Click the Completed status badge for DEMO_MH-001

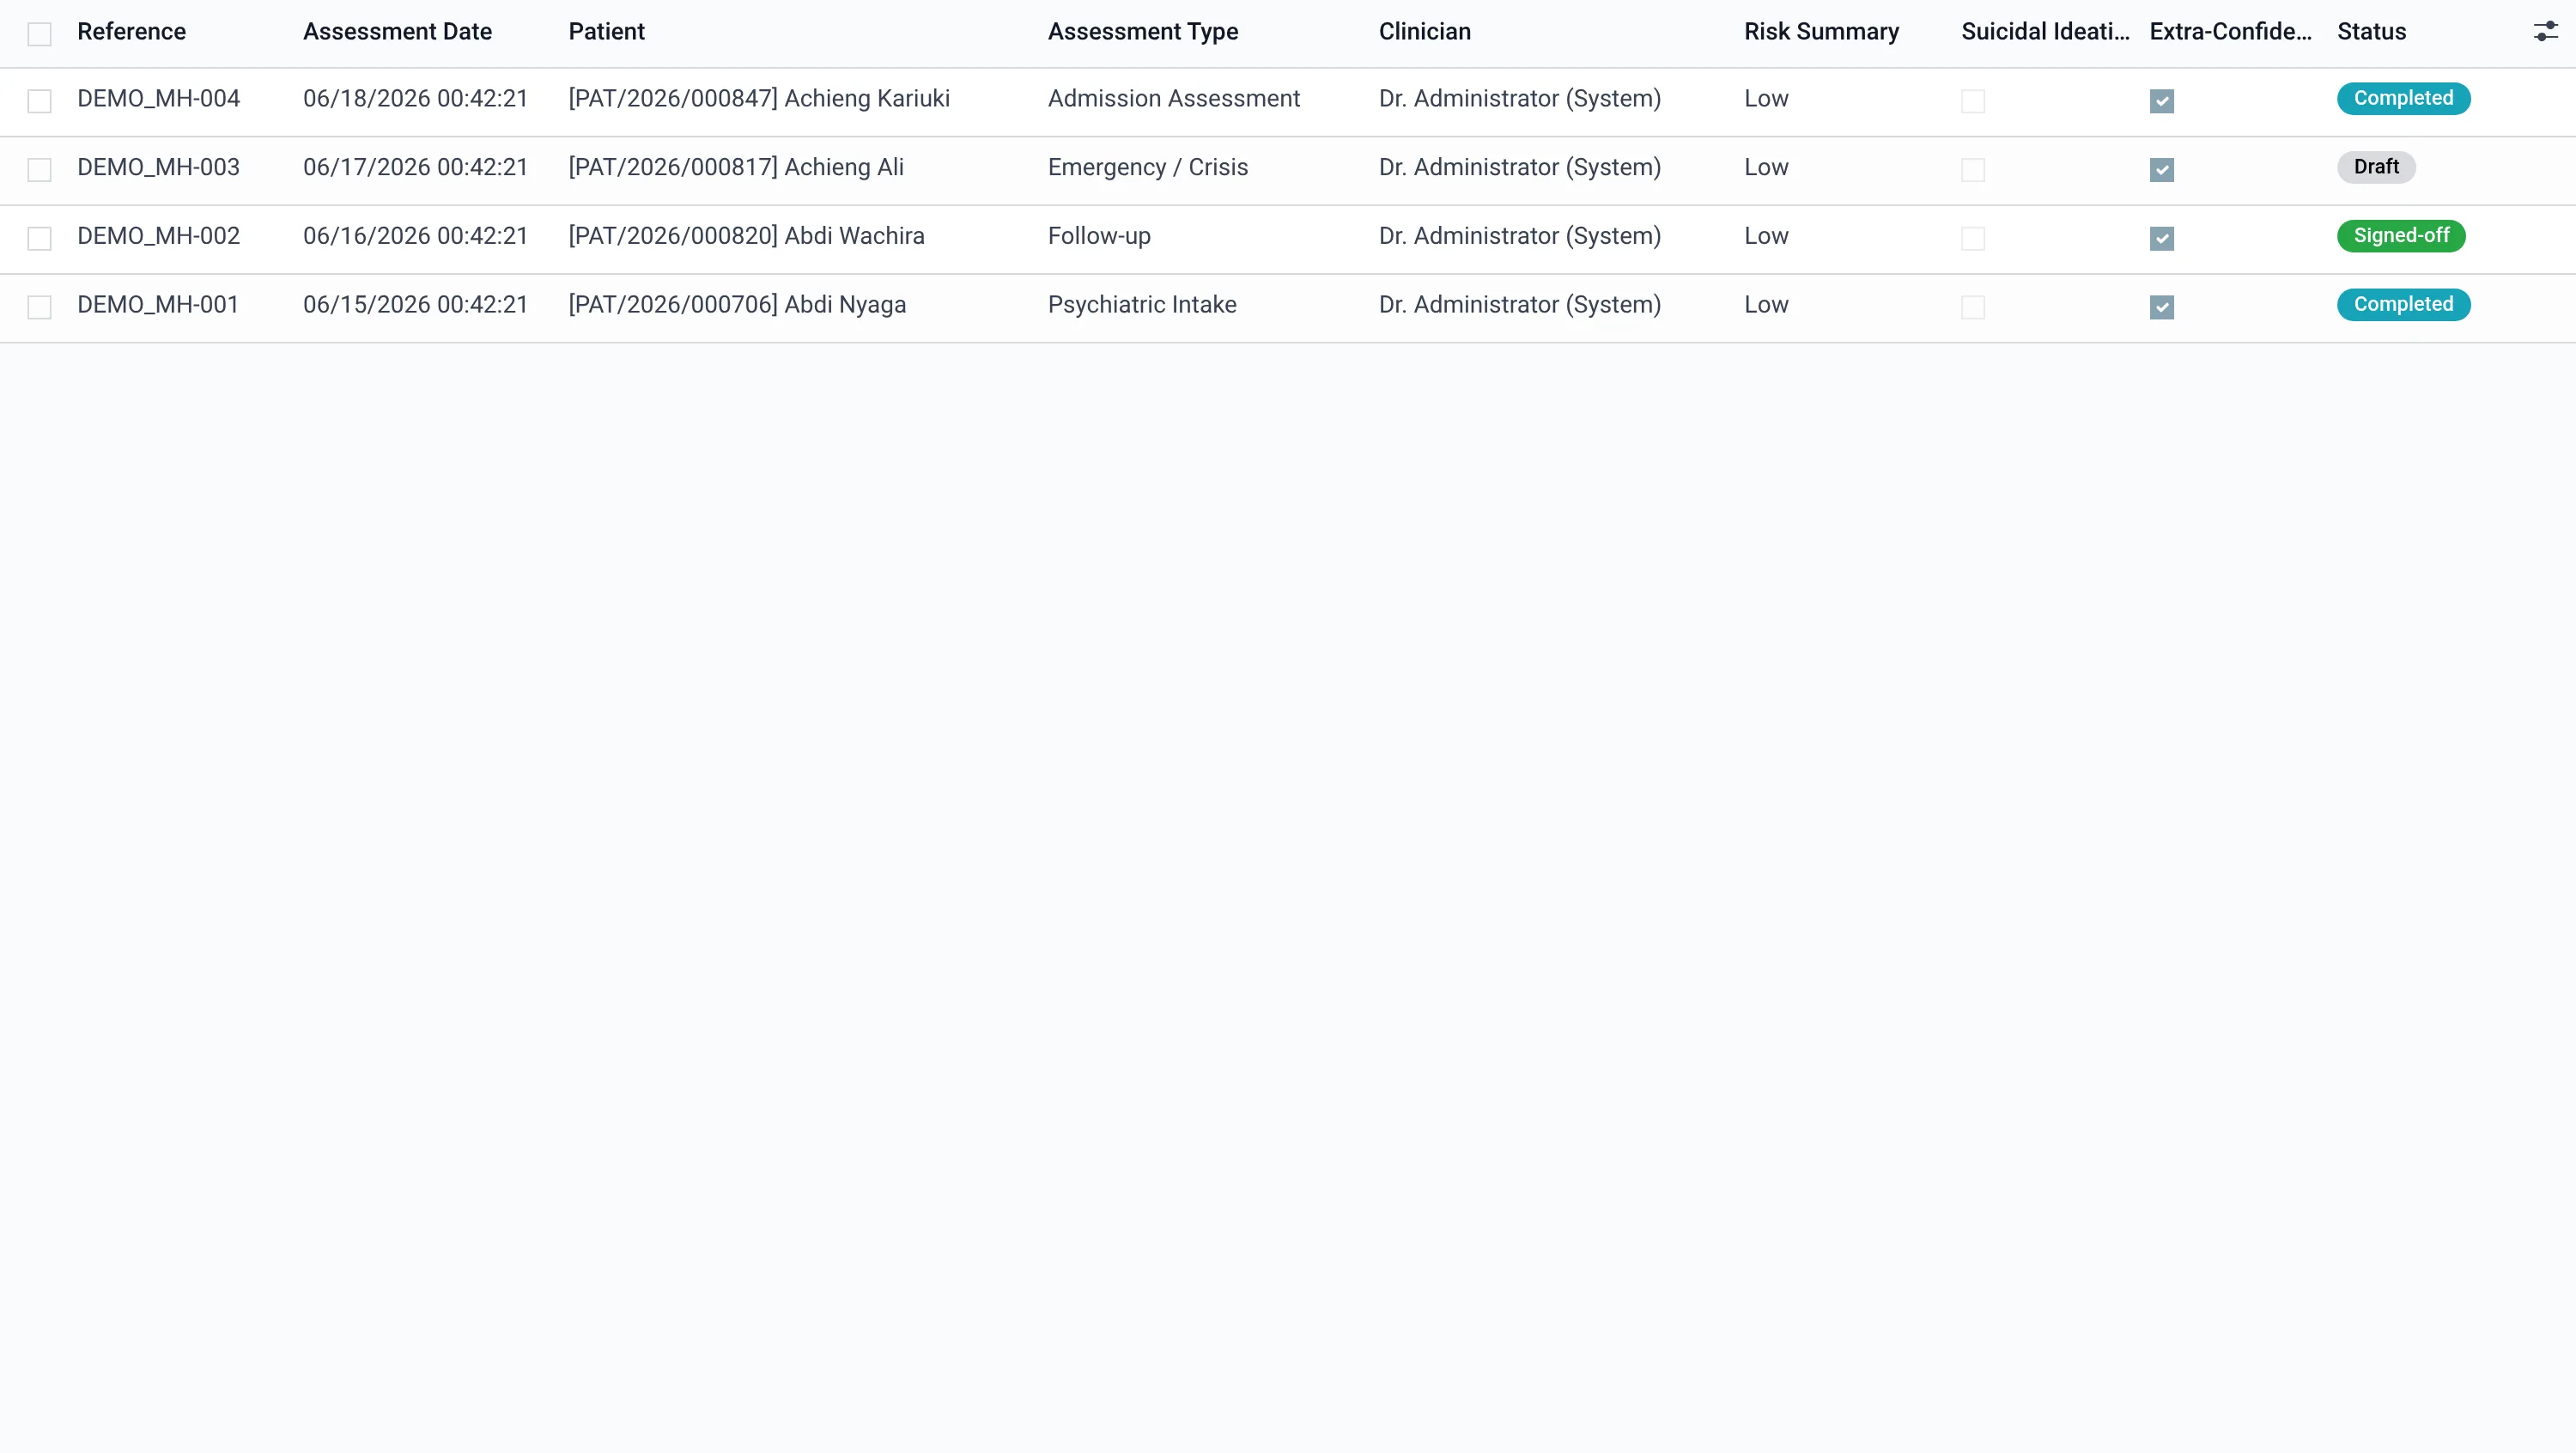coord(2403,305)
